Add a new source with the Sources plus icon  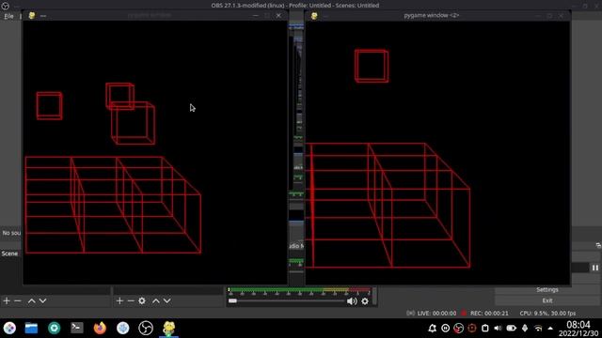click(x=119, y=300)
